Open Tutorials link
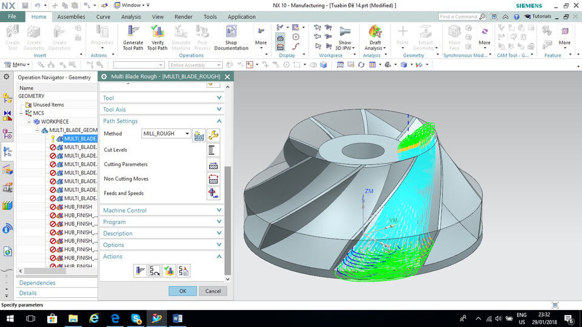Screen dimensions: 582x327 click(538, 16)
